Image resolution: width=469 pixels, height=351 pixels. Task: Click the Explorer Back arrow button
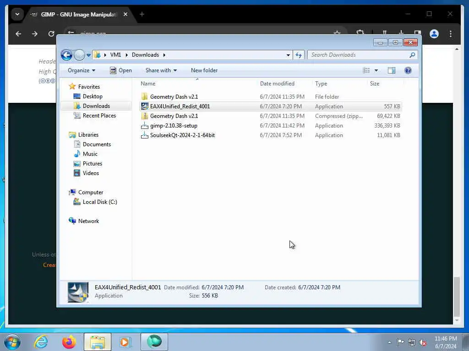66,55
